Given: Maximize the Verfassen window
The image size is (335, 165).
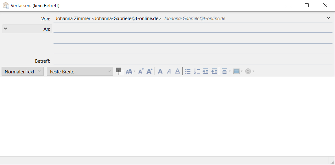Looking at the screenshot, I should pos(307,5).
